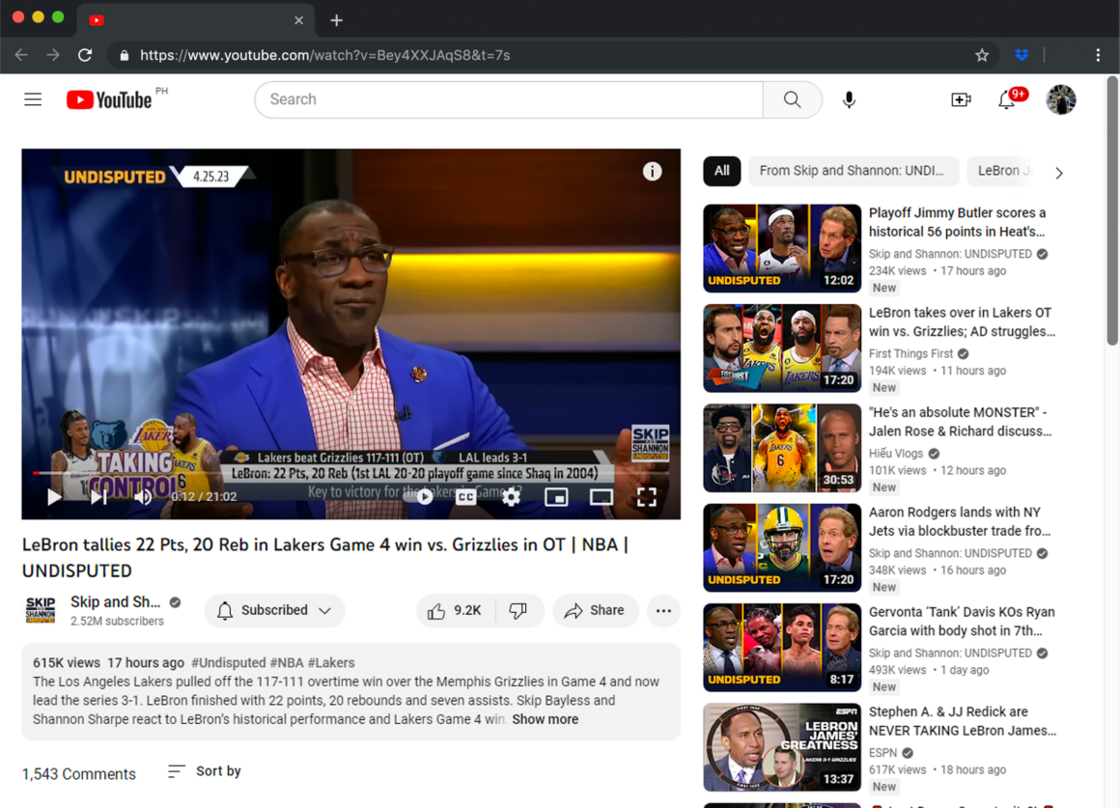Viewport: 1120px width, 808px height.
Task: Open the hamburger menu next to the YouTube logo
Action: [33, 98]
